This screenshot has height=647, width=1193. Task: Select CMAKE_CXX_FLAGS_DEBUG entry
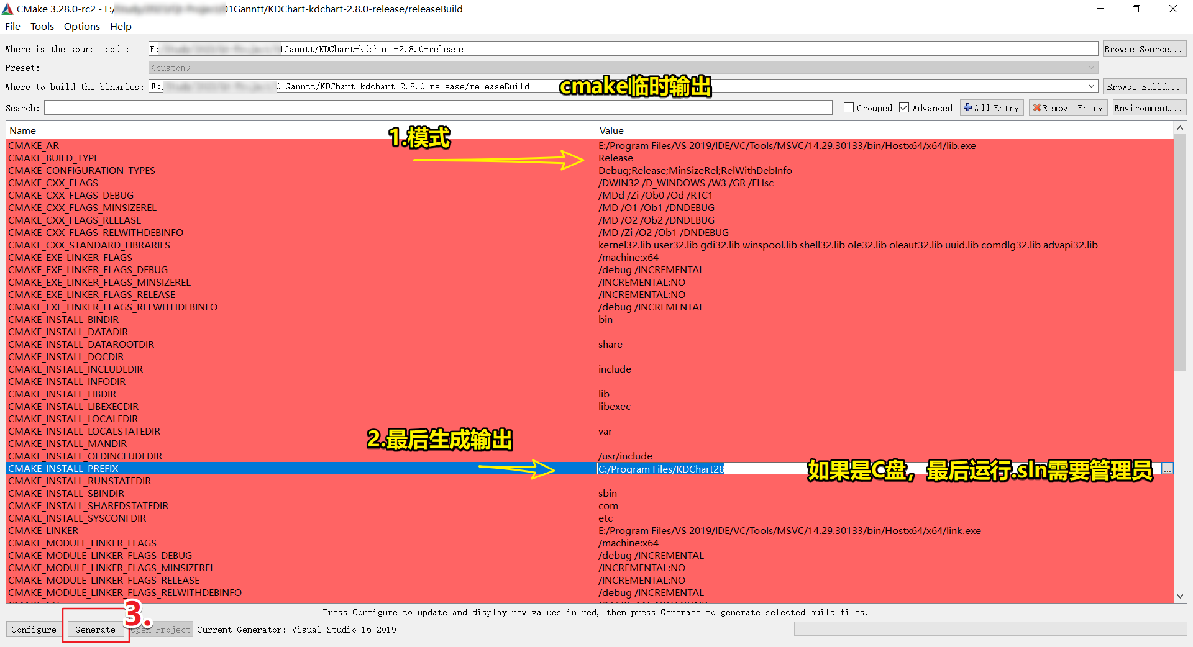[x=71, y=195]
